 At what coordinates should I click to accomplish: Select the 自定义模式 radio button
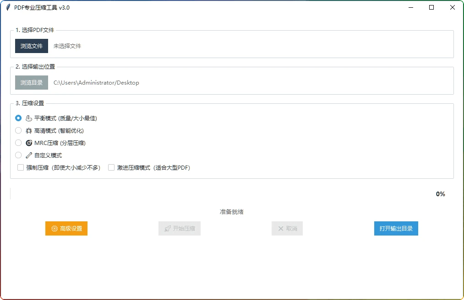point(18,155)
